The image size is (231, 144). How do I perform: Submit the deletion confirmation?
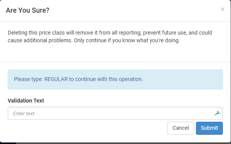click(209, 128)
